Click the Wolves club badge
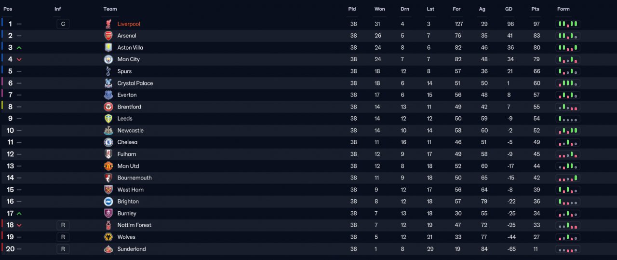This screenshot has width=617, height=260. click(108, 237)
